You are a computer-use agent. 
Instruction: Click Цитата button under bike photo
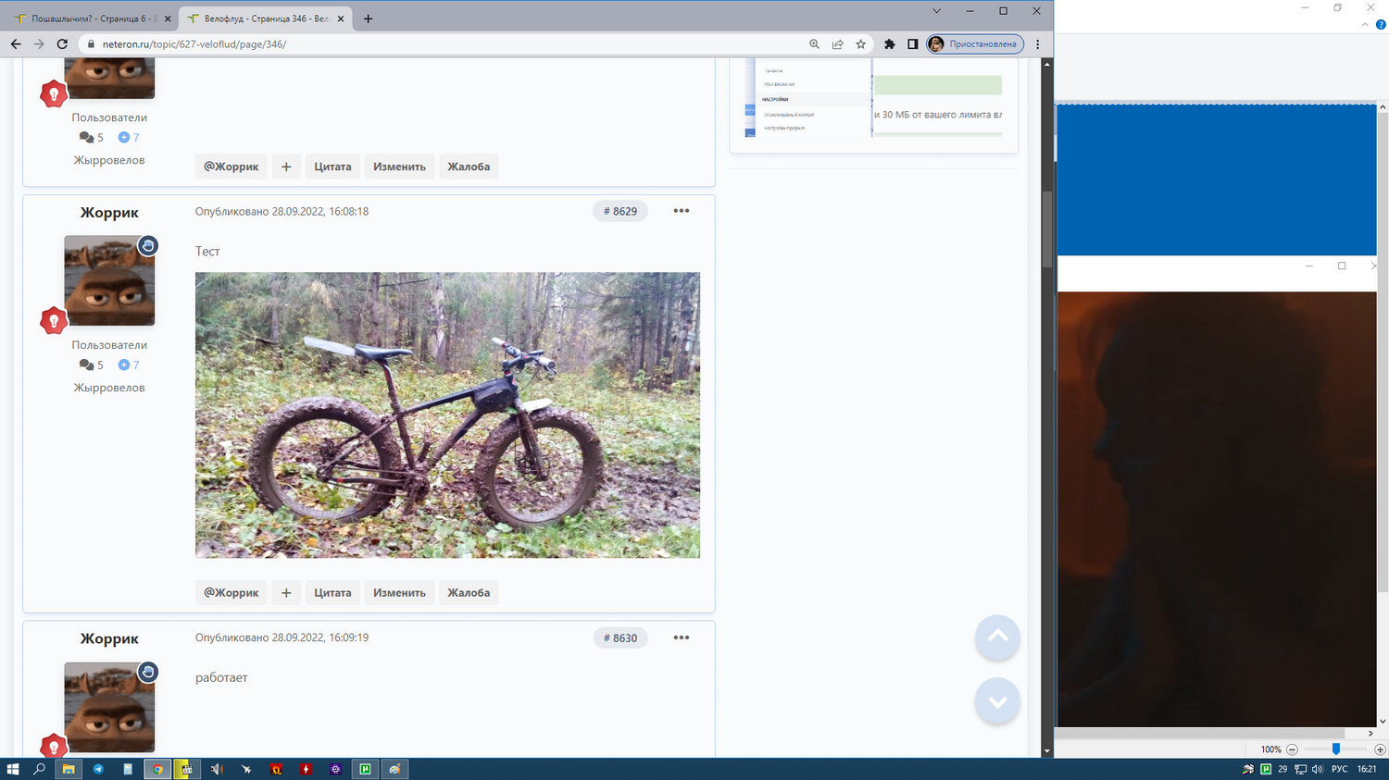point(332,592)
